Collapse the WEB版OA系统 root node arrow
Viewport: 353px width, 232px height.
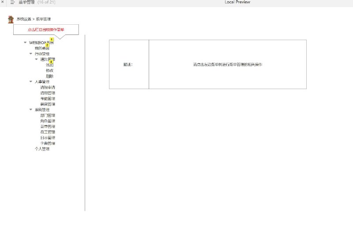point(25,42)
